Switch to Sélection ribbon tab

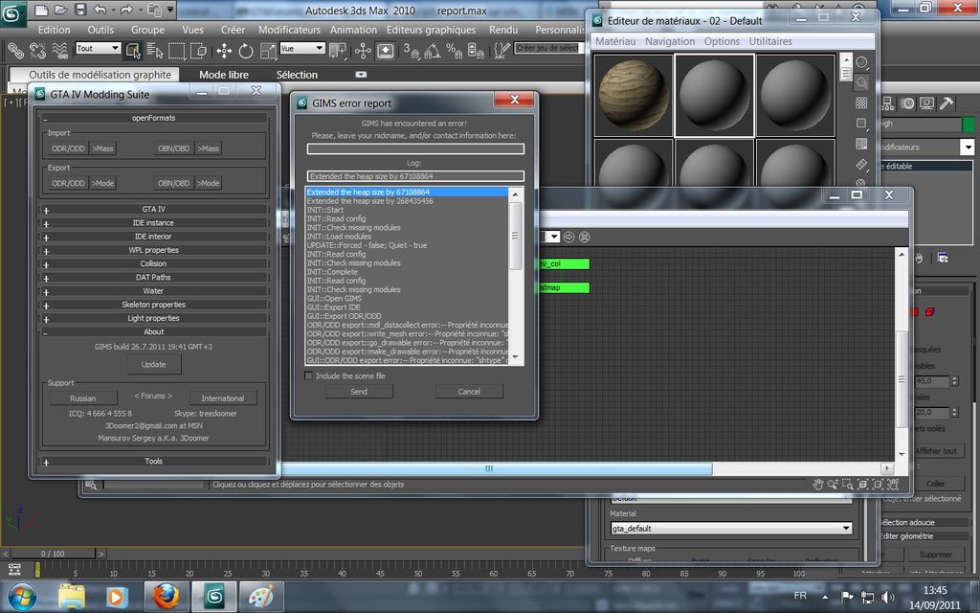[297, 75]
